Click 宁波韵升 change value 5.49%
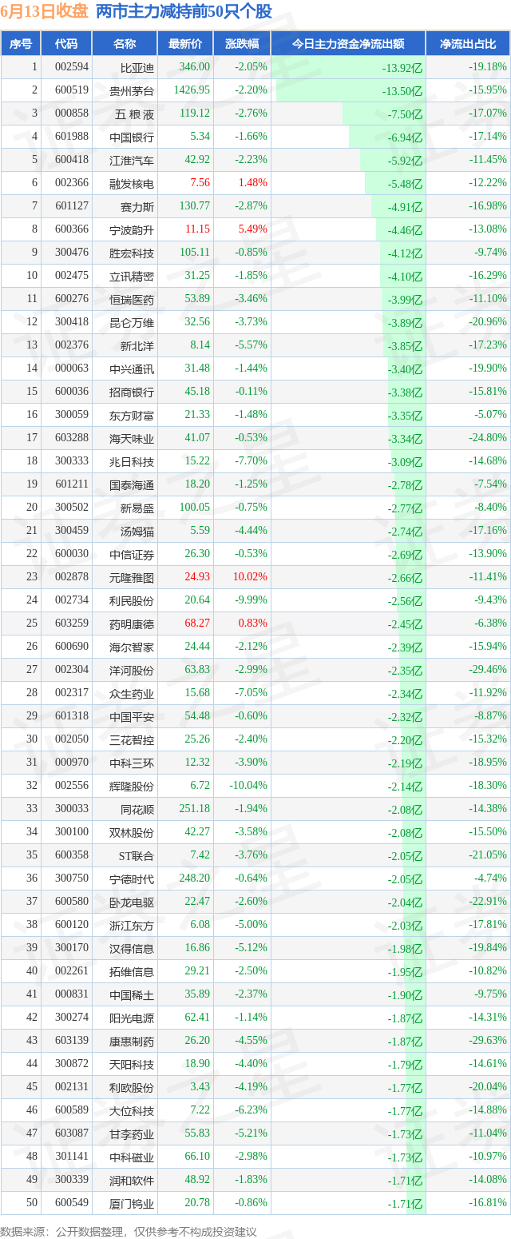 [252, 229]
